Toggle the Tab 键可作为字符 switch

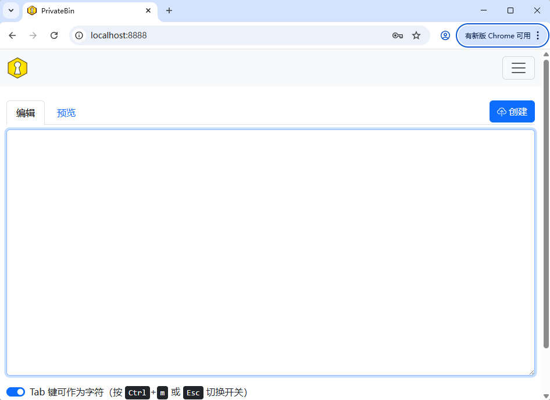(16, 392)
